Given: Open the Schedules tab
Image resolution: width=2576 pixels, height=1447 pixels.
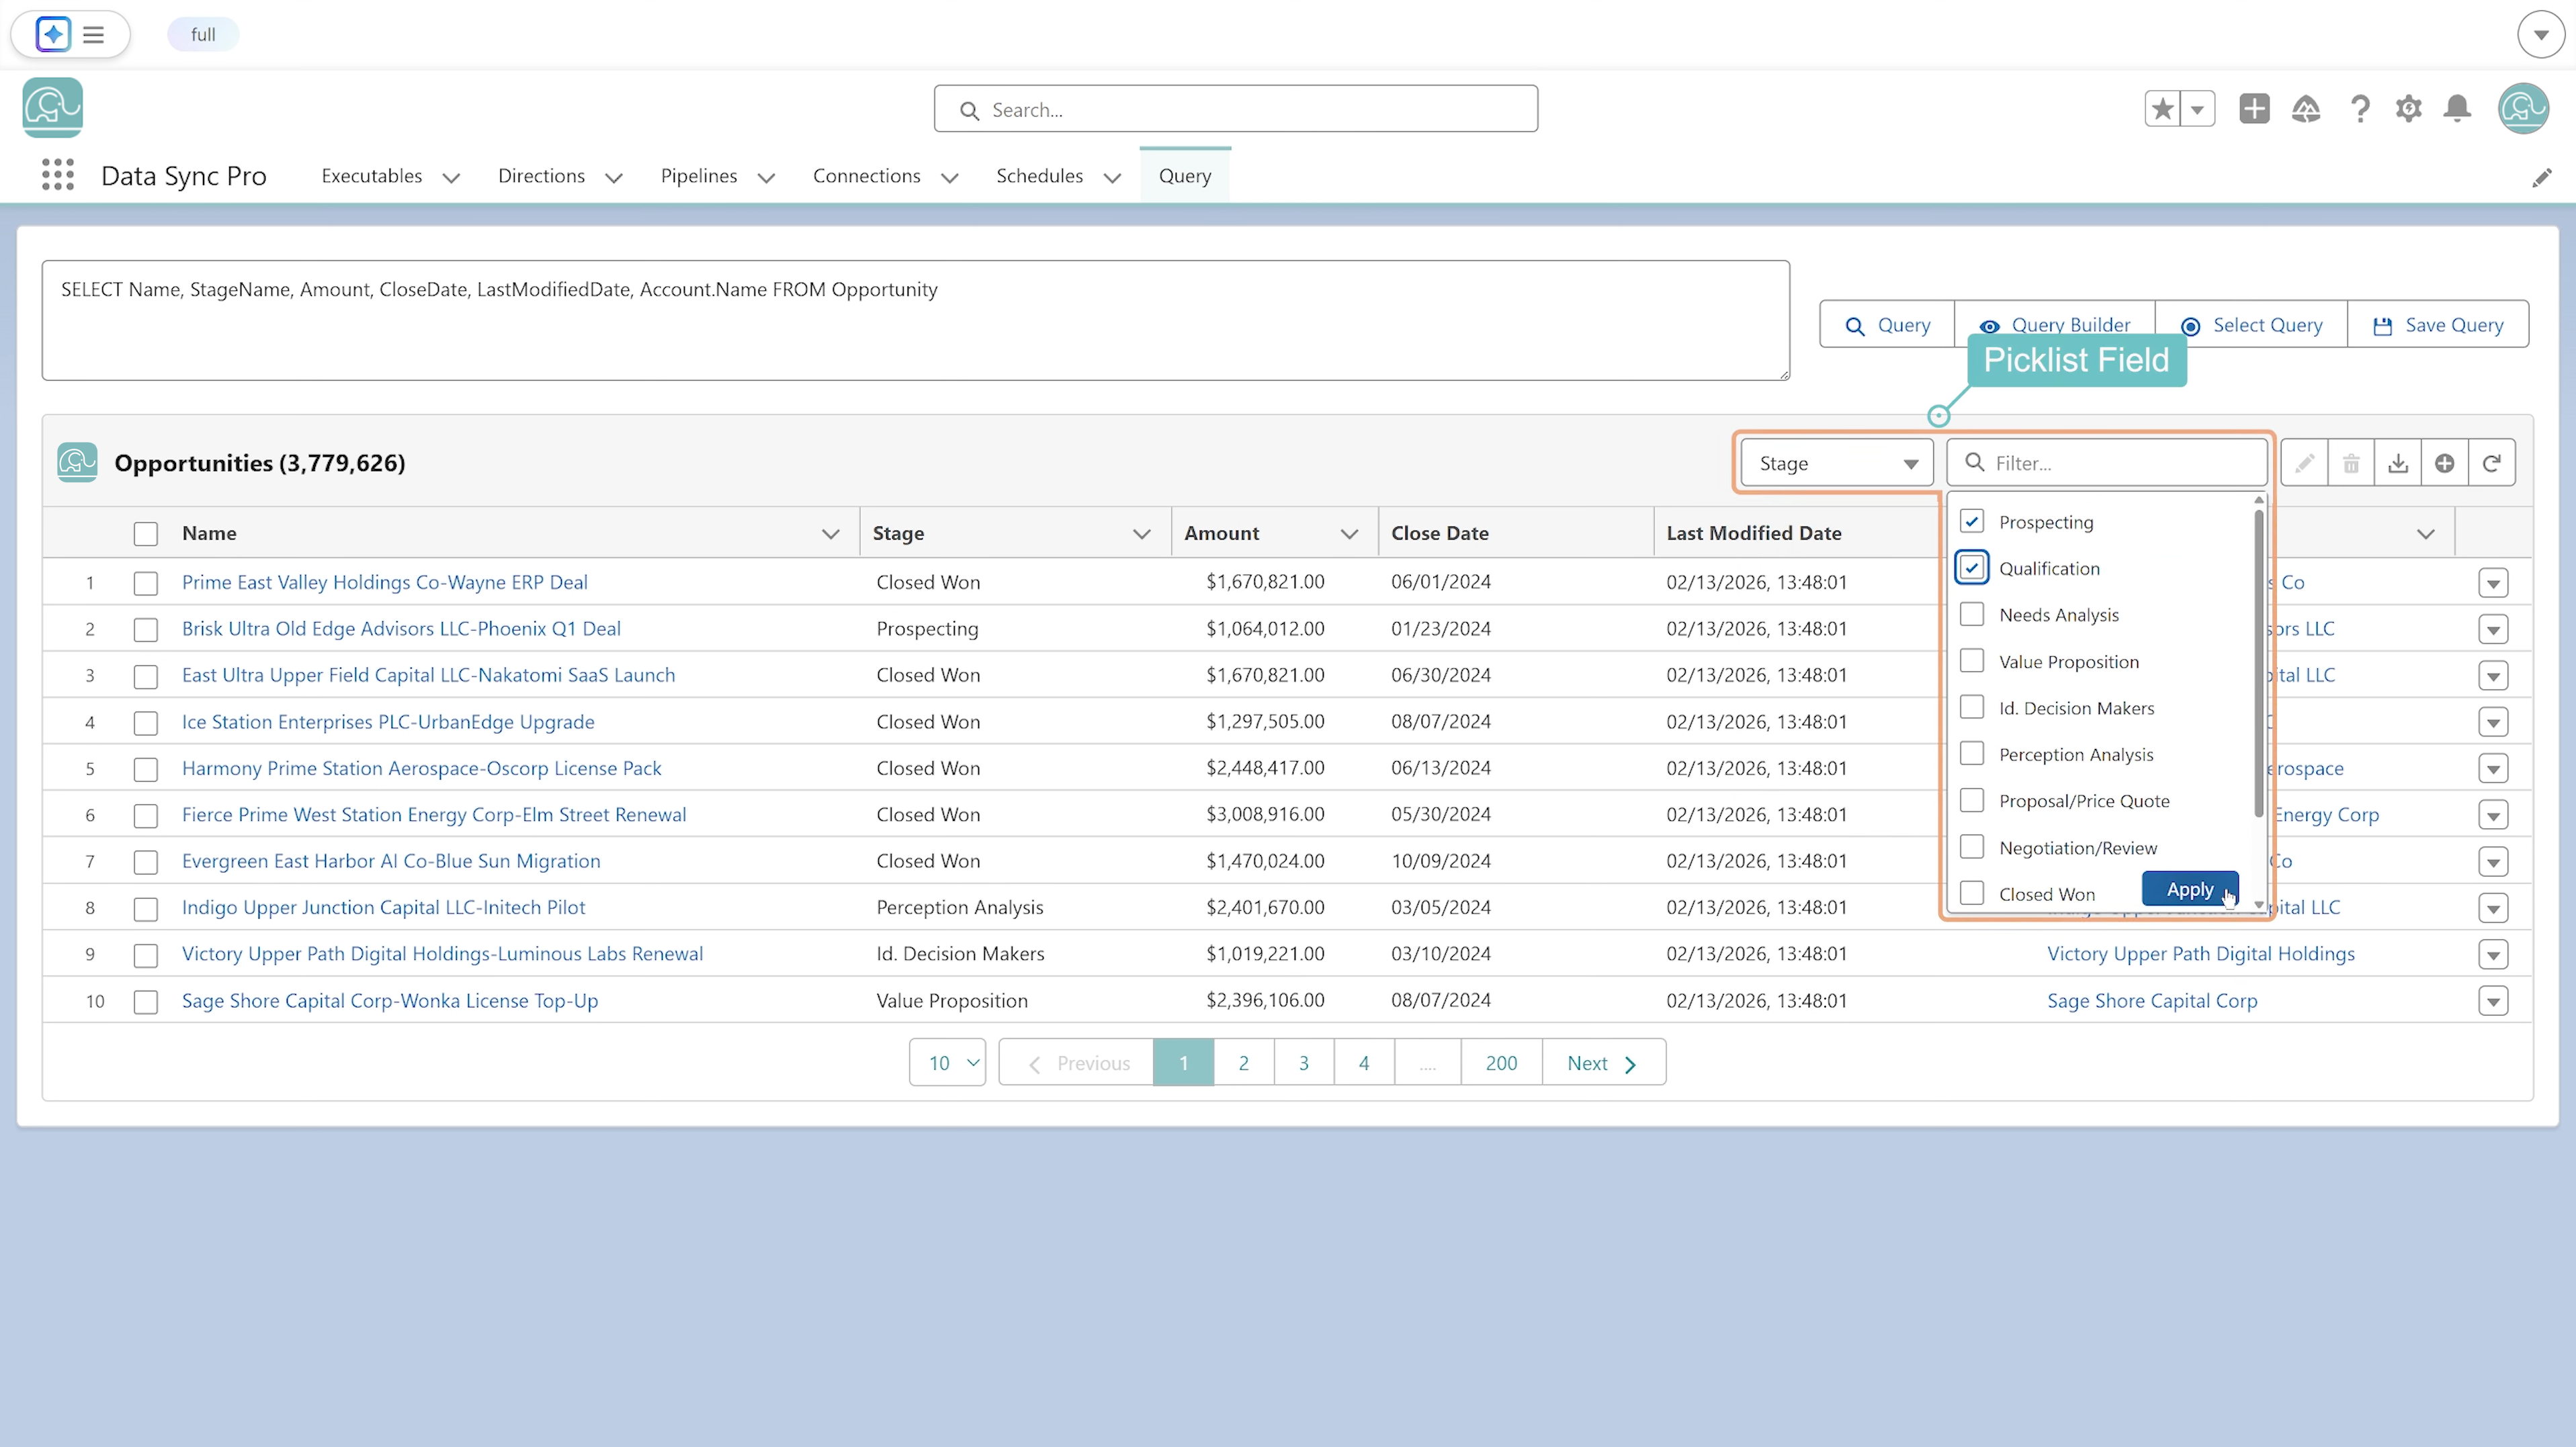Looking at the screenshot, I should (1039, 176).
